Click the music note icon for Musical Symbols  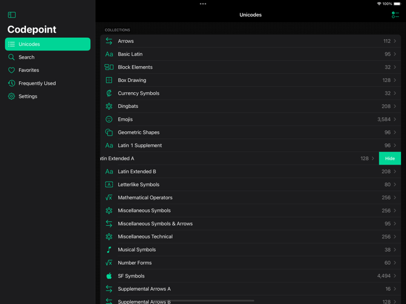tap(109, 250)
